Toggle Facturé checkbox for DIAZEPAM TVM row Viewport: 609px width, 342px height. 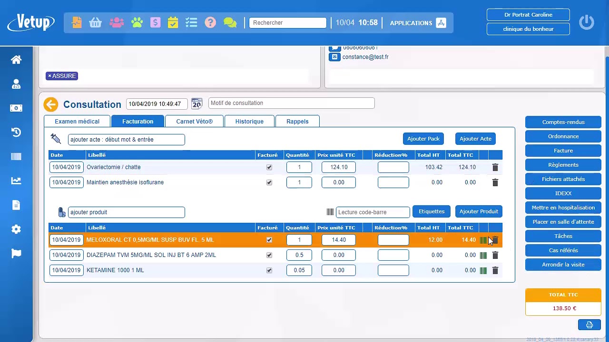(x=269, y=255)
